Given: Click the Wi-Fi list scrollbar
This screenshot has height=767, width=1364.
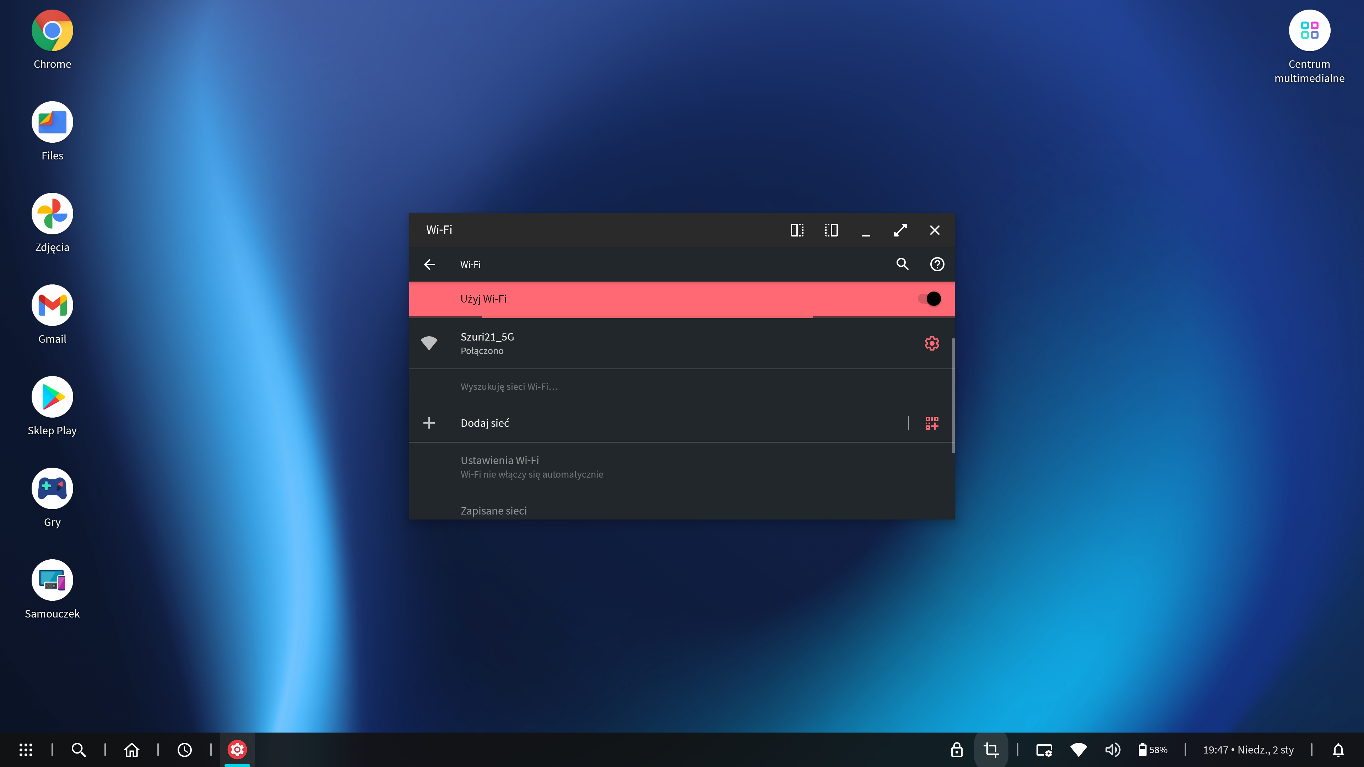Looking at the screenshot, I should point(953,396).
